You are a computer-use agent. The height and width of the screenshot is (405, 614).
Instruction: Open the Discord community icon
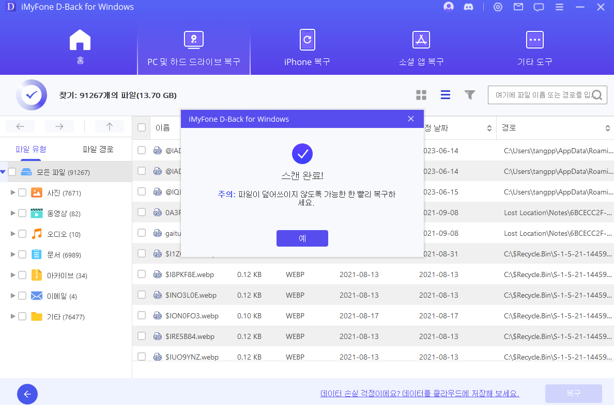point(468,7)
